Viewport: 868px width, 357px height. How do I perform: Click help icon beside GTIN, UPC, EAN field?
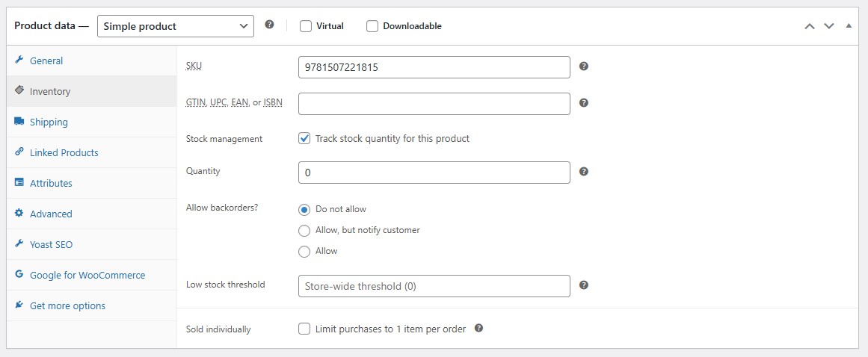click(584, 103)
